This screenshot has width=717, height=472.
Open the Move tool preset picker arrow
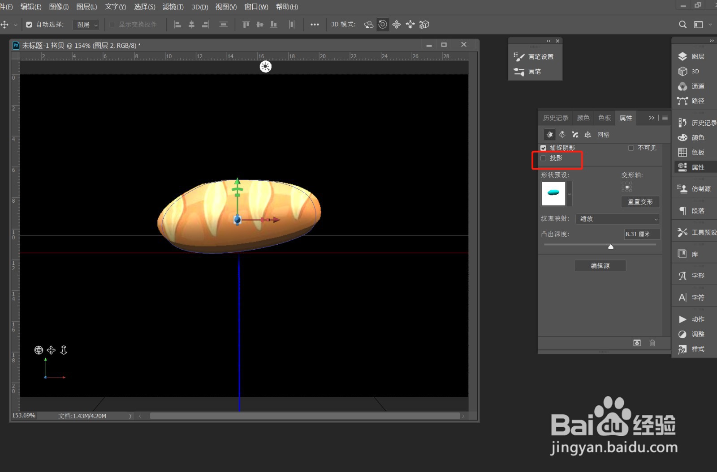coord(16,25)
